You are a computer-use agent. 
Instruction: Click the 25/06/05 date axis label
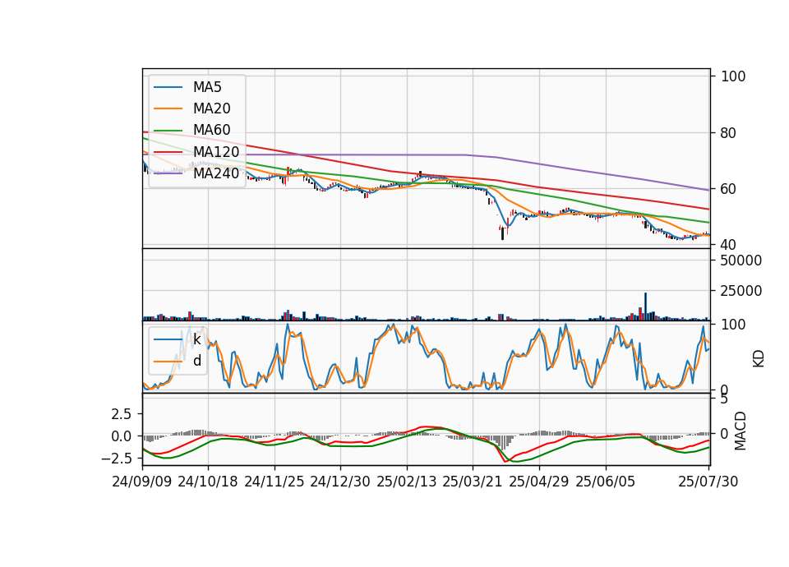[606, 482]
